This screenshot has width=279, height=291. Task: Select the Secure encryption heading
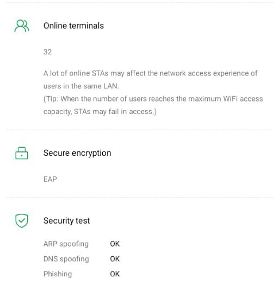coord(77,153)
